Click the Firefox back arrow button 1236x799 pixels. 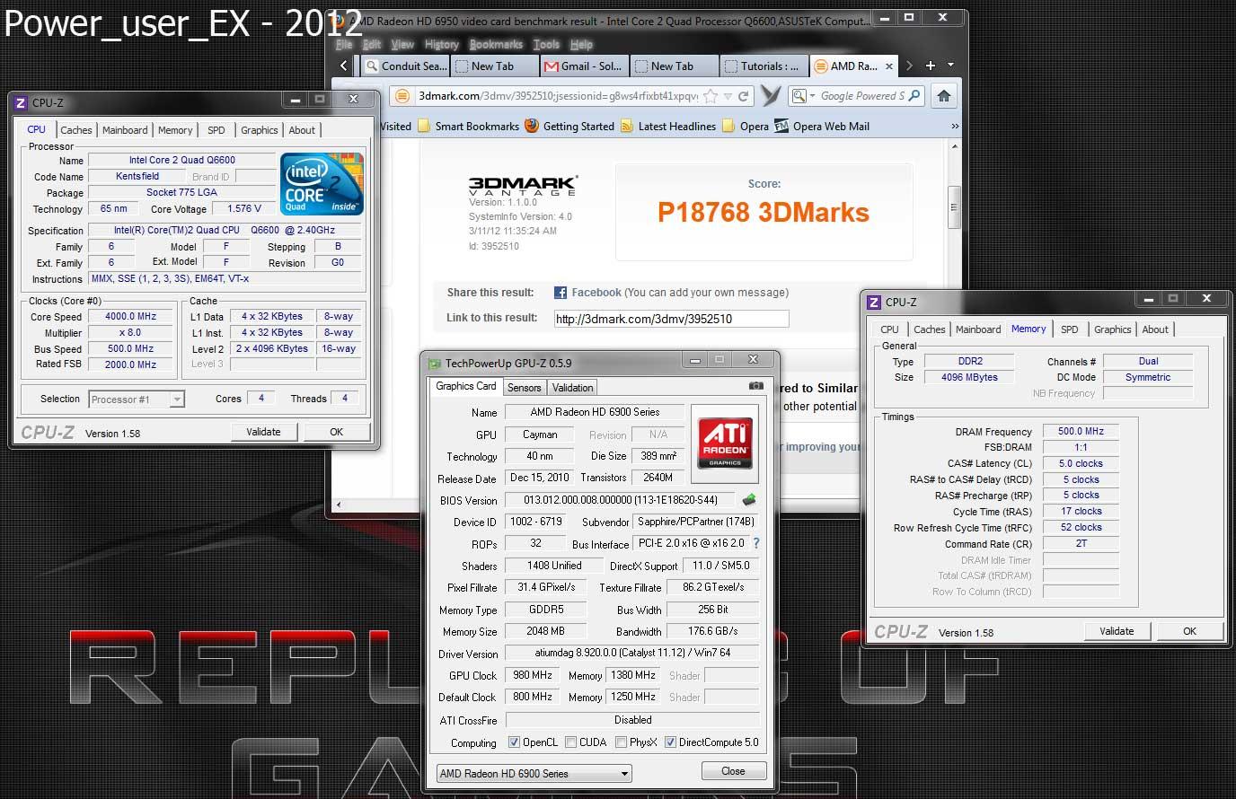(x=344, y=66)
